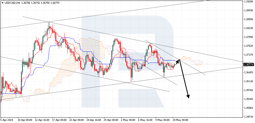Click the 1.36110 price axis label
The image size is (255, 123).
point(249,81)
